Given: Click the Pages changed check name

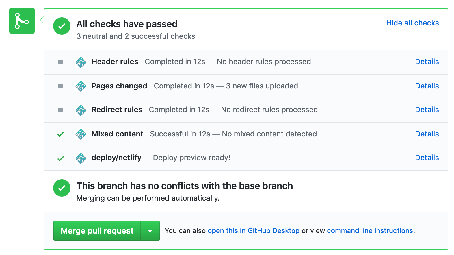Looking at the screenshot, I should tap(119, 86).
